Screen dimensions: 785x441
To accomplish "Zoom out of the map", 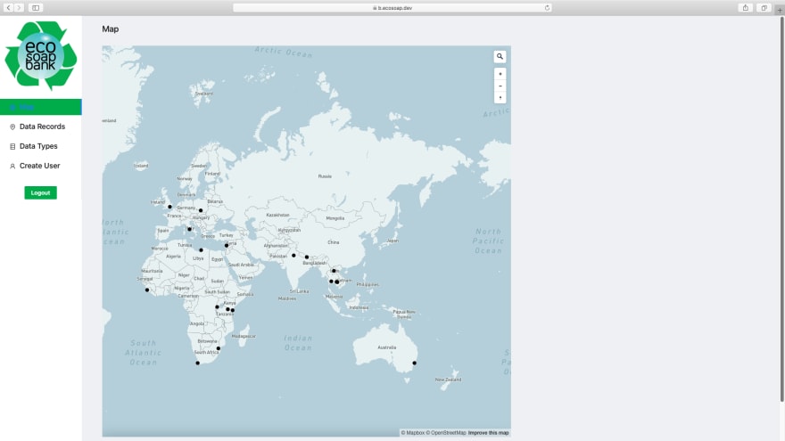I will point(500,86).
